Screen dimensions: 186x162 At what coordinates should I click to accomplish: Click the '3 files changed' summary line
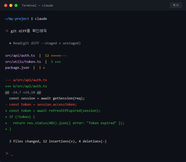point(58,141)
